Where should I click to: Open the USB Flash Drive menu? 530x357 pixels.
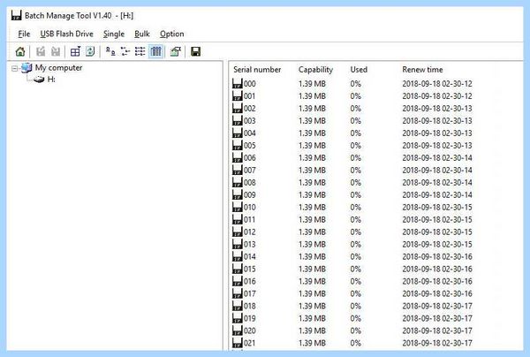[x=66, y=34]
